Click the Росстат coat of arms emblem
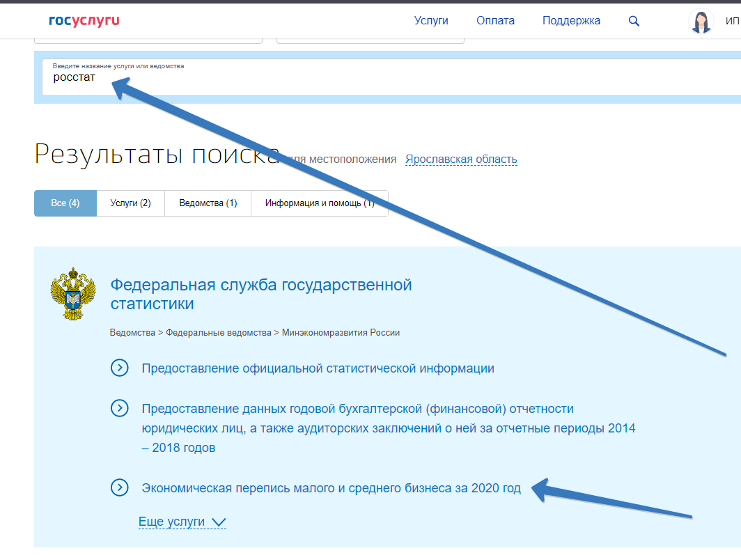 [x=72, y=294]
